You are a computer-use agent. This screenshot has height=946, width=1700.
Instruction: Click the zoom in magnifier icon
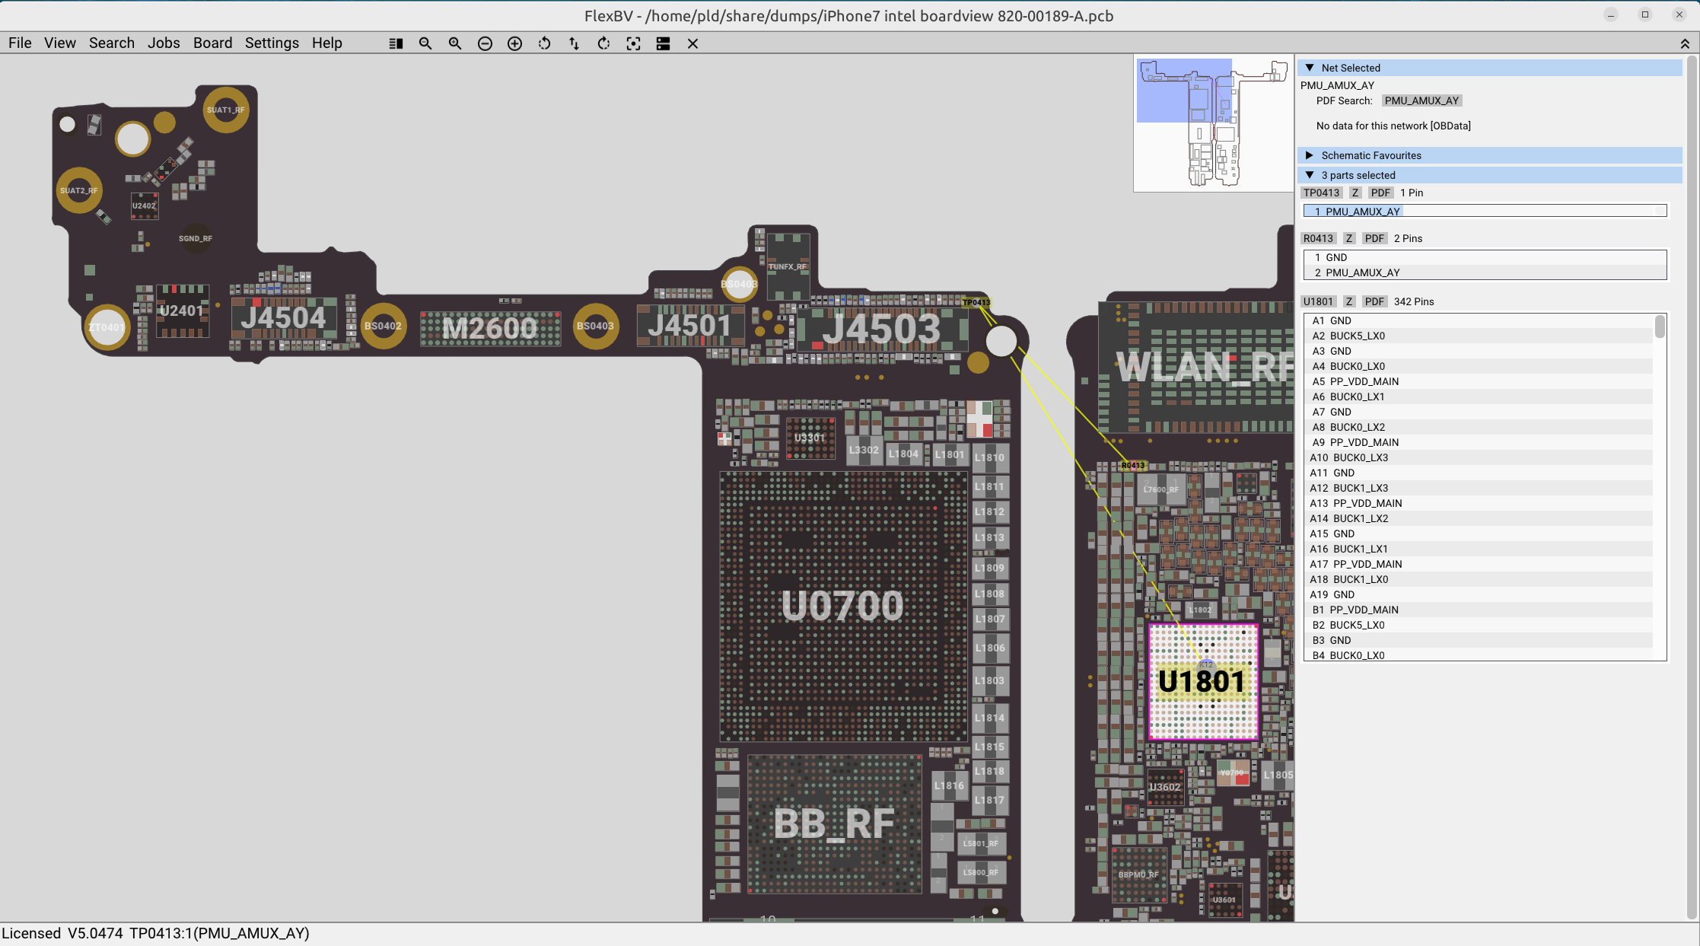[455, 44]
